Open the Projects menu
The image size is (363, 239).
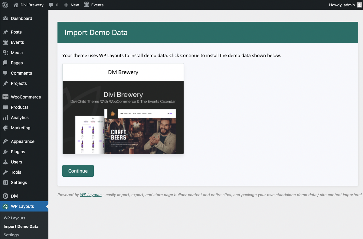(24, 83)
